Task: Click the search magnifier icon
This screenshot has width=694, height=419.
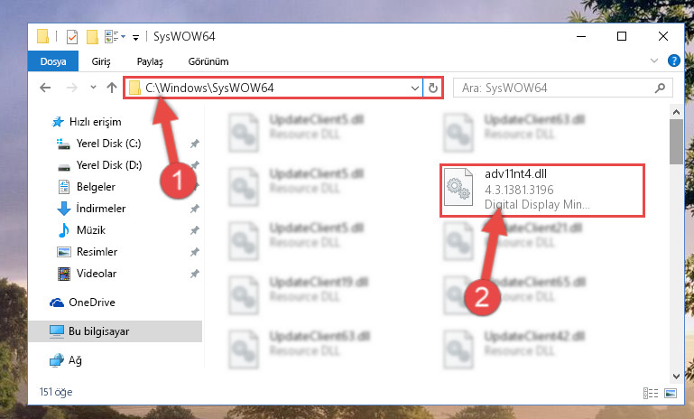Action: [x=660, y=88]
